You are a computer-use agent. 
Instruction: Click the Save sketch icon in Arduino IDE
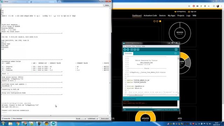point(138,50)
